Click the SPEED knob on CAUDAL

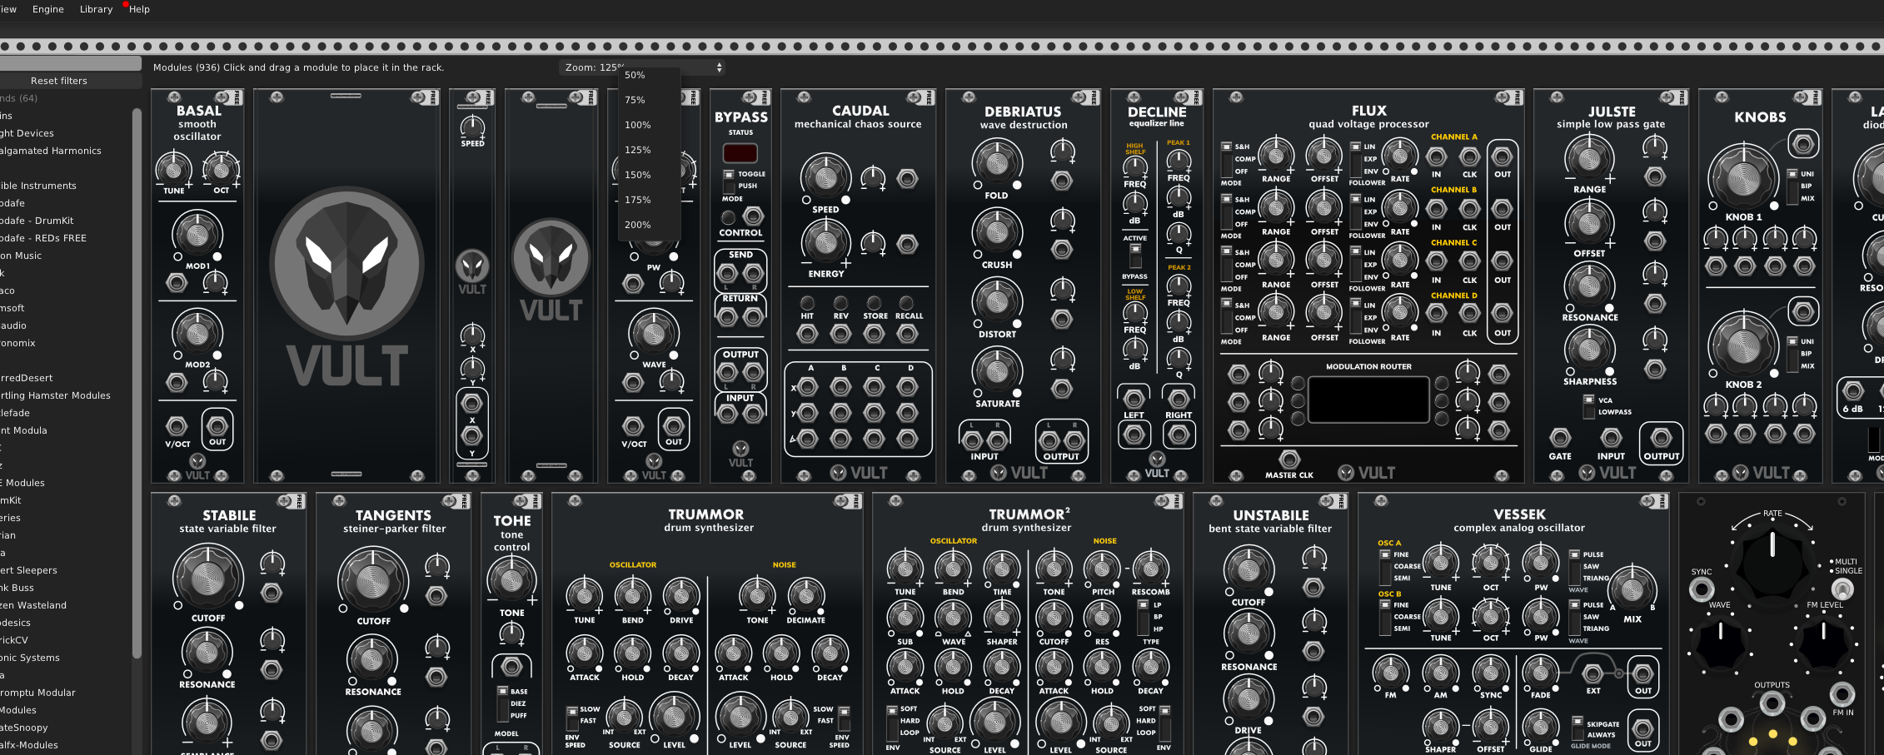point(825,177)
